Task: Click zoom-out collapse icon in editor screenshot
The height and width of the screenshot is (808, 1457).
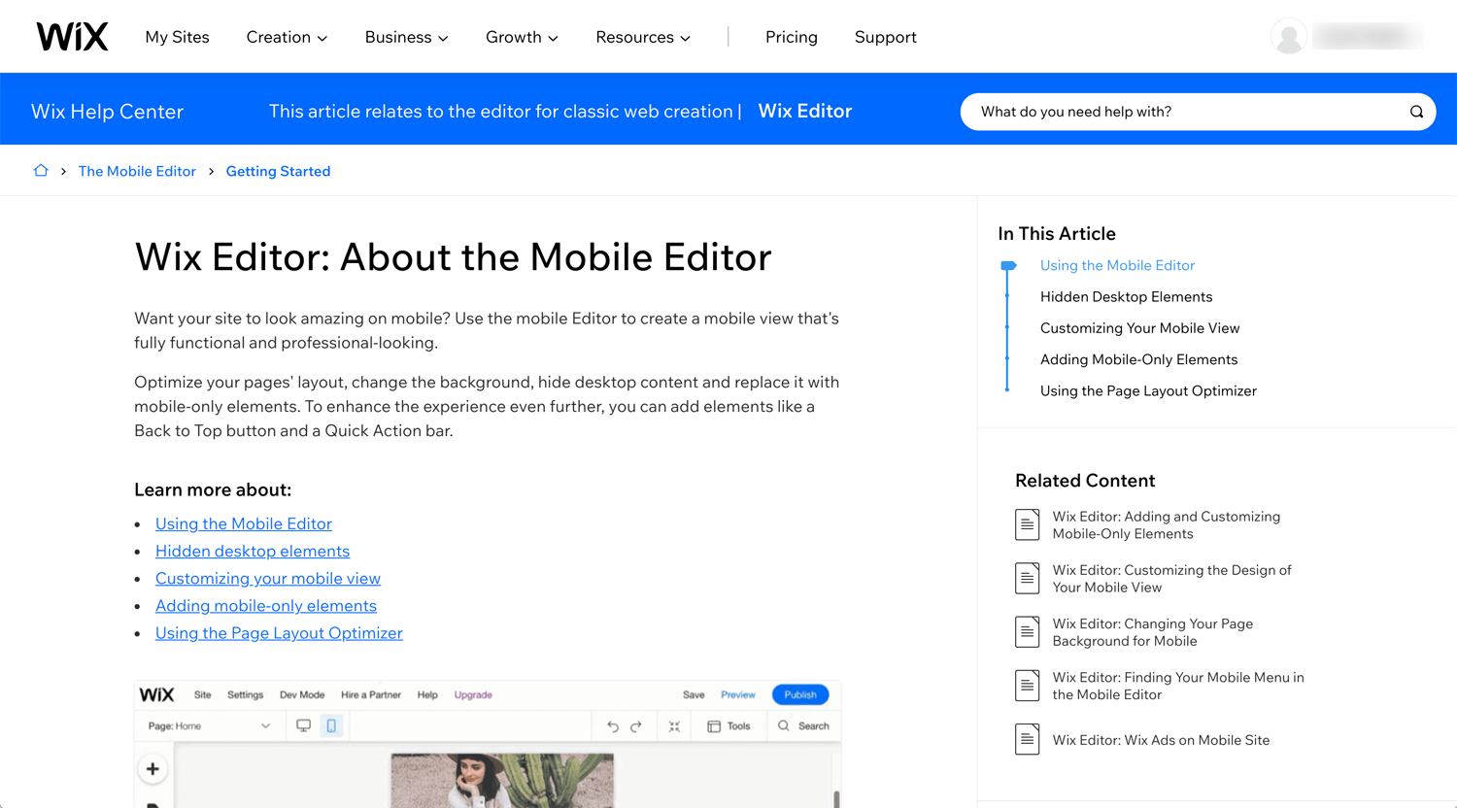Action: (674, 726)
